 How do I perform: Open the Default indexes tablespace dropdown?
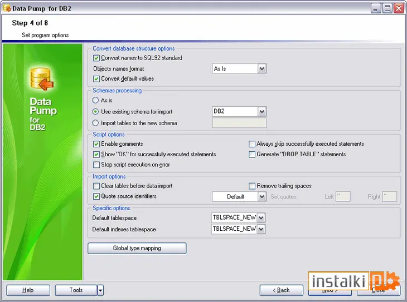(x=261, y=229)
